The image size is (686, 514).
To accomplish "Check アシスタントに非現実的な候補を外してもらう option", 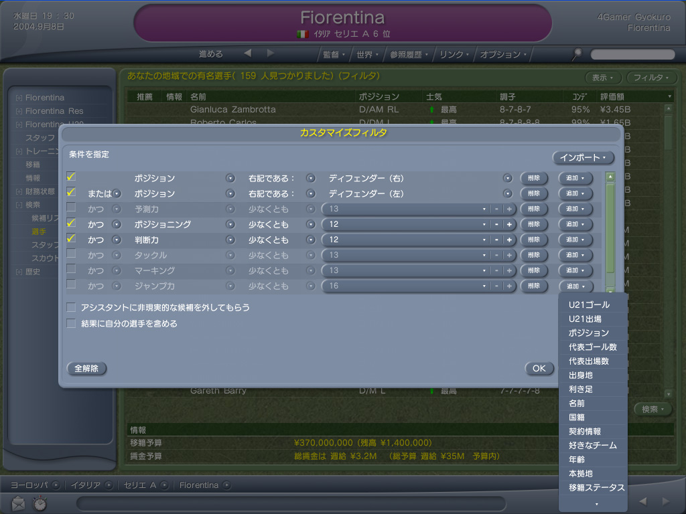I will click(71, 307).
